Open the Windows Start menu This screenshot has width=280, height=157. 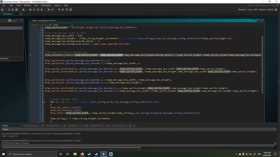(3, 154)
